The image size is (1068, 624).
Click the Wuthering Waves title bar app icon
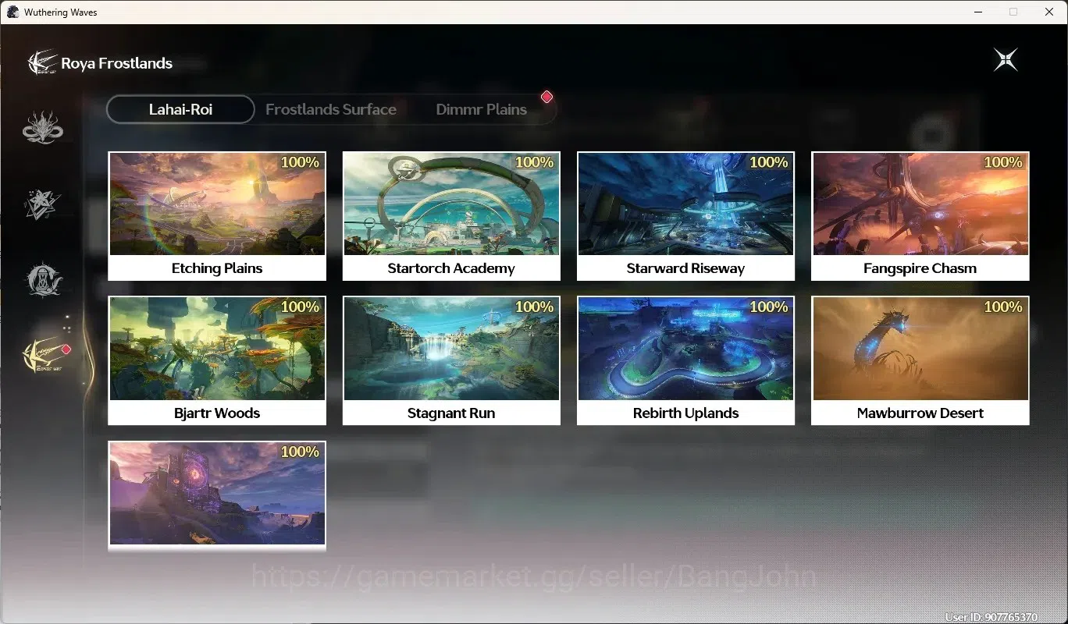pyautogui.click(x=12, y=12)
